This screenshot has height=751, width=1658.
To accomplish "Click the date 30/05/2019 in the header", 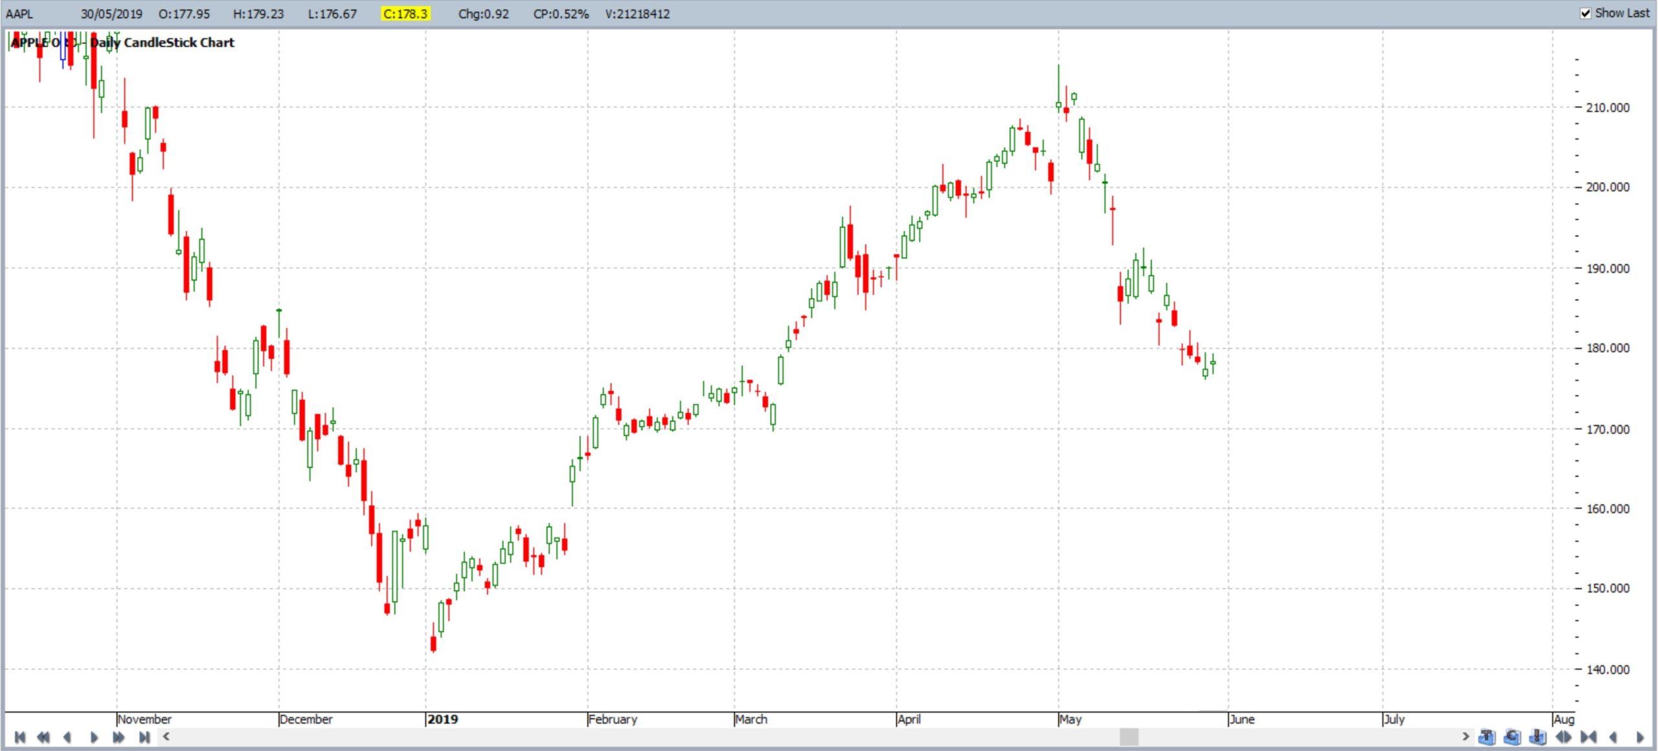I will pos(111,14).
